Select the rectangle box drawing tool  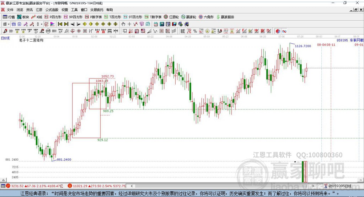(125, 31)
